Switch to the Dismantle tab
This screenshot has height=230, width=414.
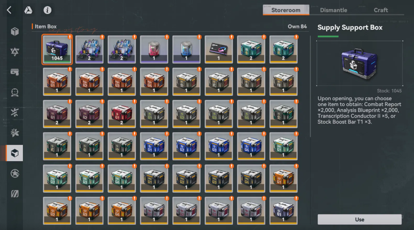[333, 10]
